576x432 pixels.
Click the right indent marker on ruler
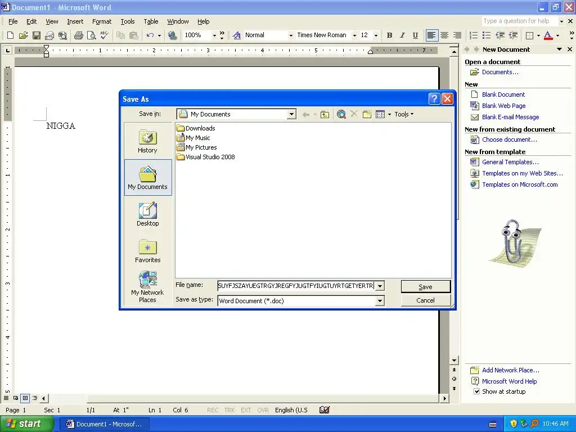(370, 51)
